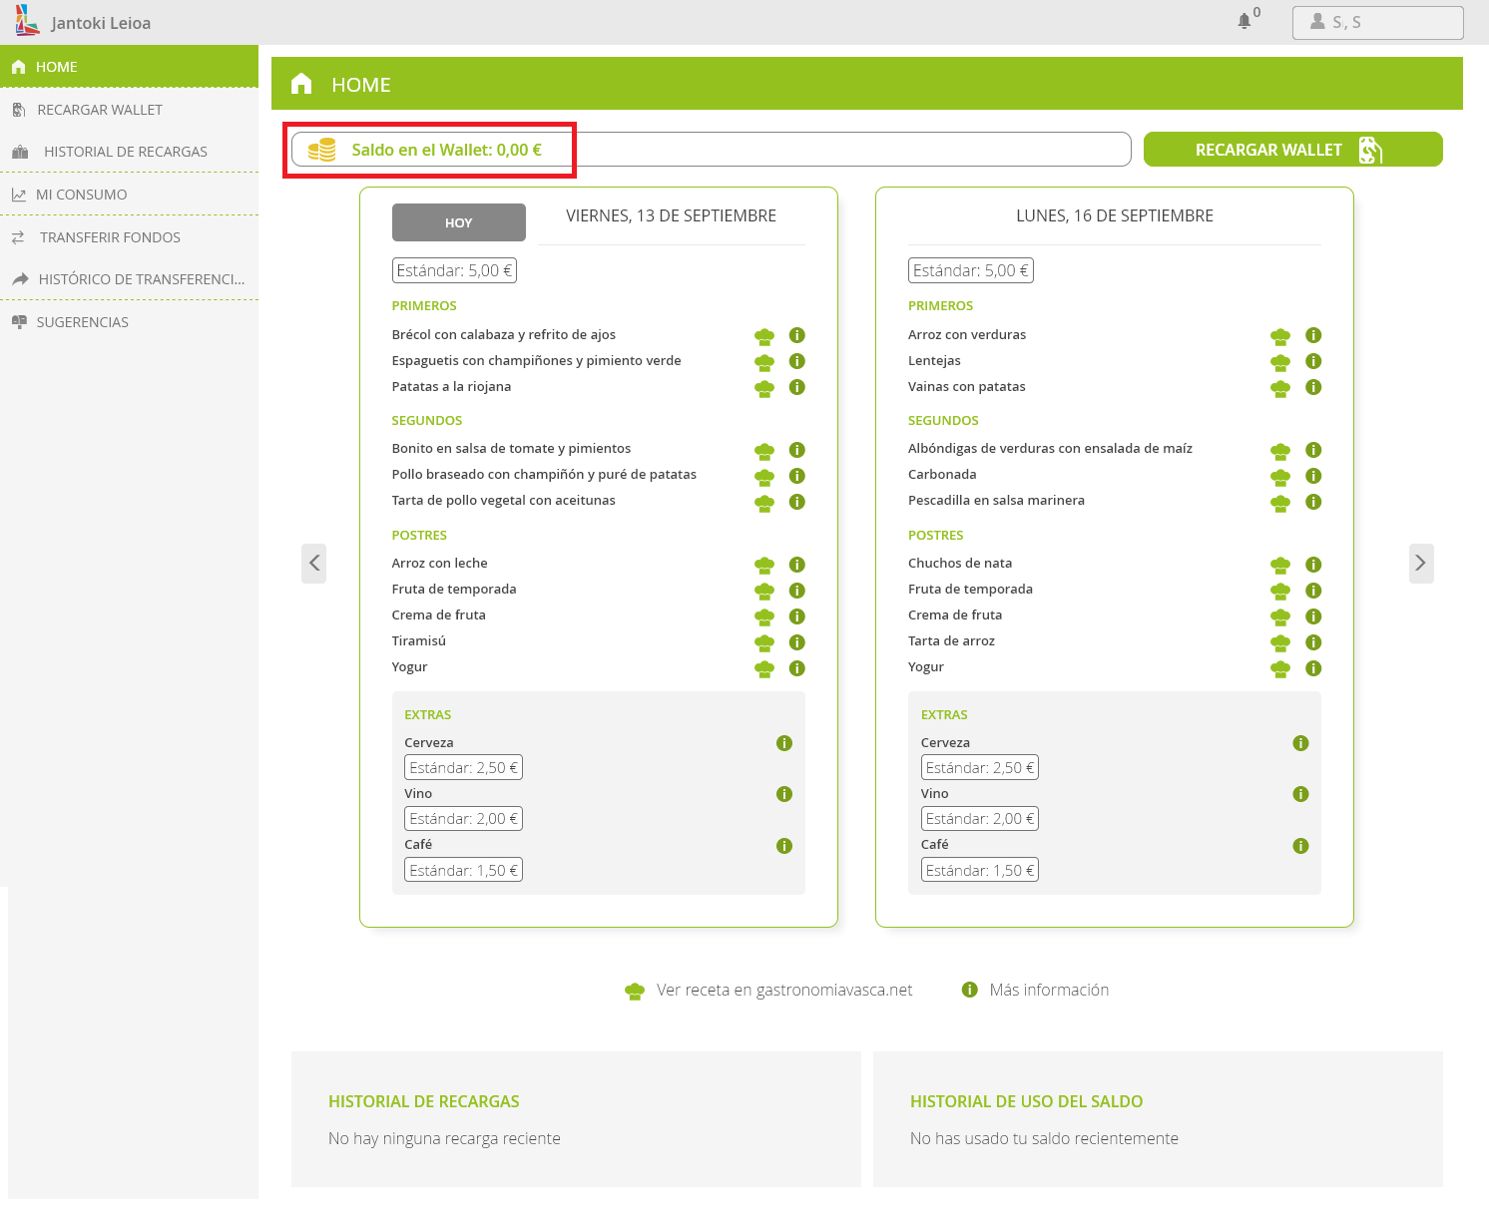Open Historial de Recargas sidebar link
This screenshot has width=1489, height=1221.
pos(126,152)
